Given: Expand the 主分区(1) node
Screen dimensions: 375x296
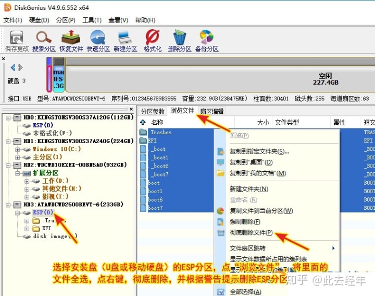Looking at the screenshot, I should pyautogui.click(x=18, y=157).
